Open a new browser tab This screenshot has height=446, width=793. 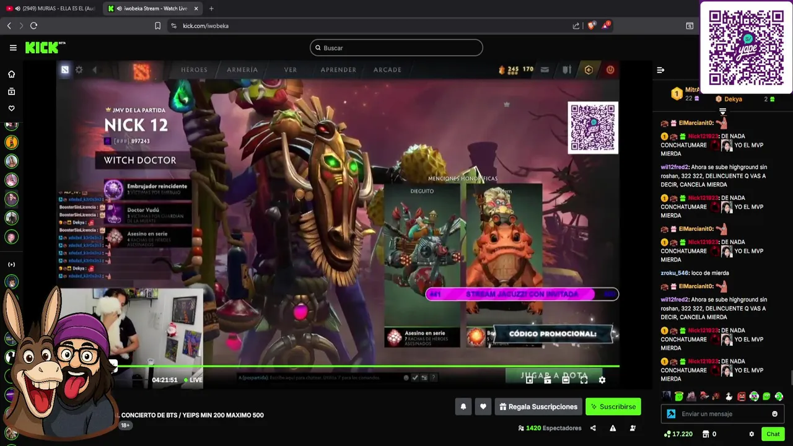pos(211,9)
